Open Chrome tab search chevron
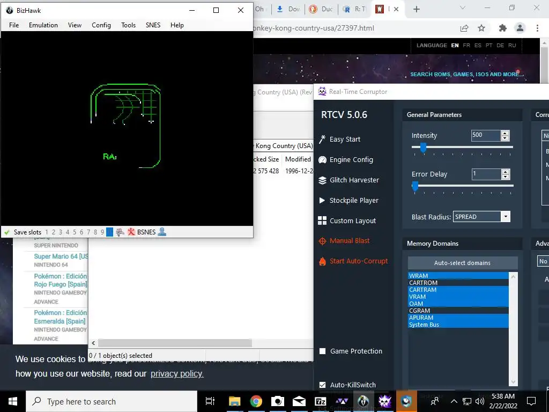This screenshot has height=412, width=549. 463,8
